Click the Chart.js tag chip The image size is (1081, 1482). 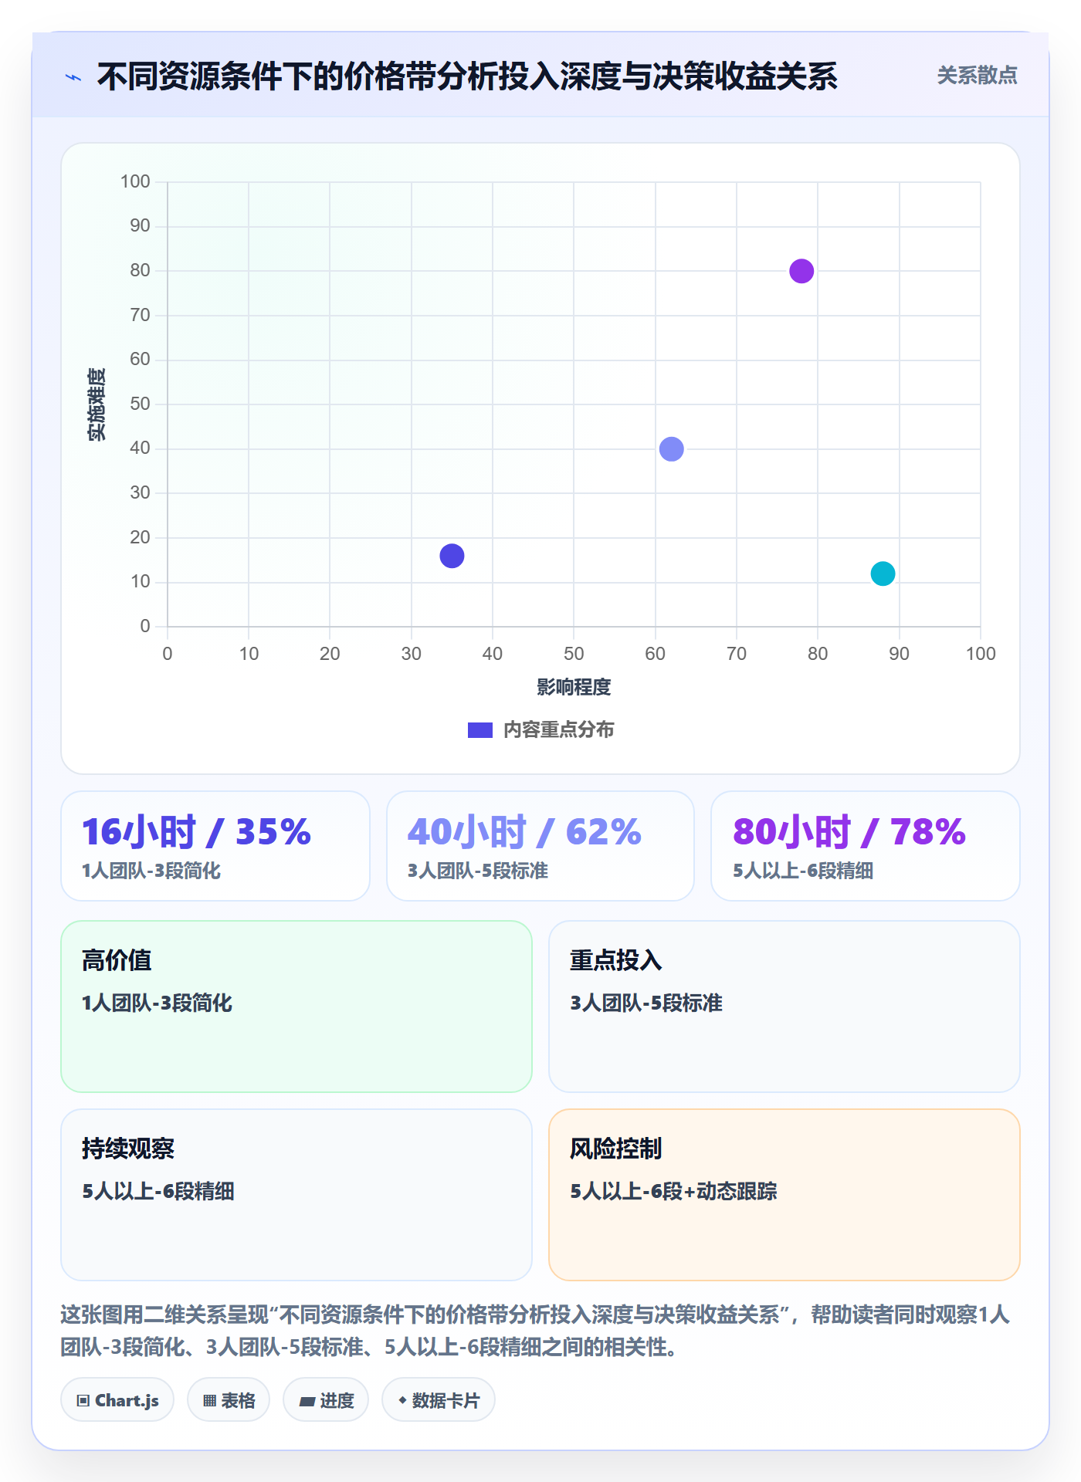(x=117, y=1400)
